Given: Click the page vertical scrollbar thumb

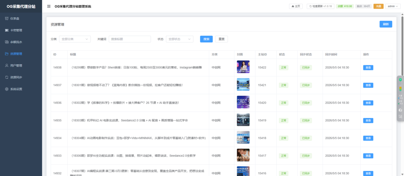Looking at the screenshot, I should pos(402,46).
